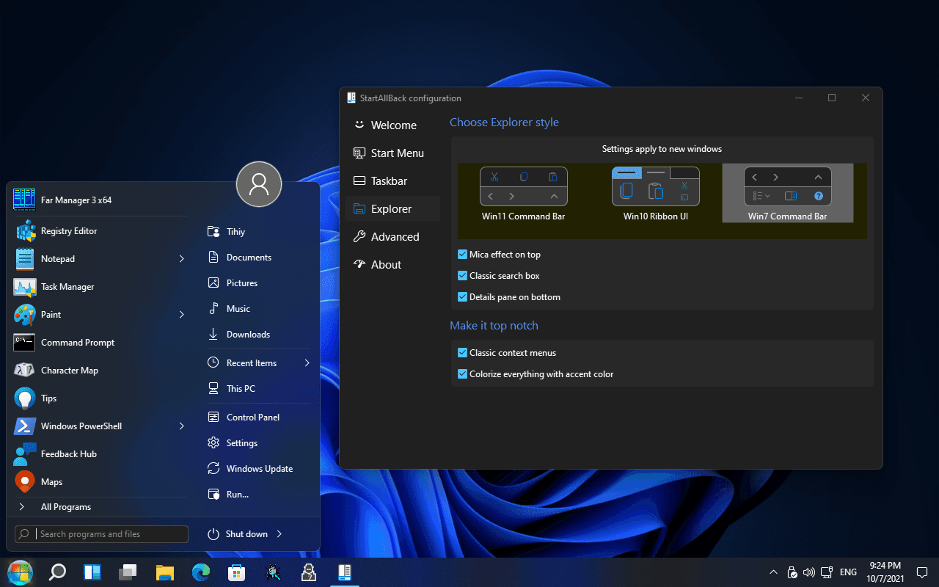Toggle Classic search box checkbox
Image resolution: width=939 pixels, height=587 pixels.
point(463,276)
